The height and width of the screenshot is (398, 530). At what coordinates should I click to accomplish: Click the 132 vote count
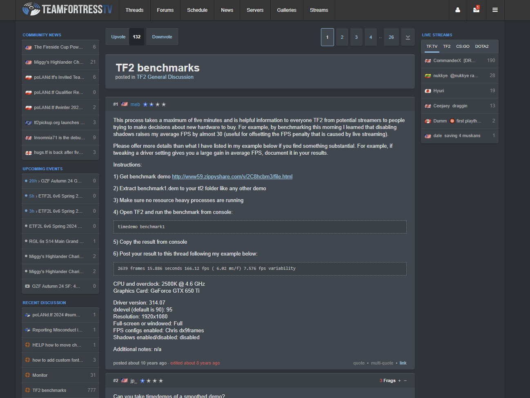pos(137,37)
